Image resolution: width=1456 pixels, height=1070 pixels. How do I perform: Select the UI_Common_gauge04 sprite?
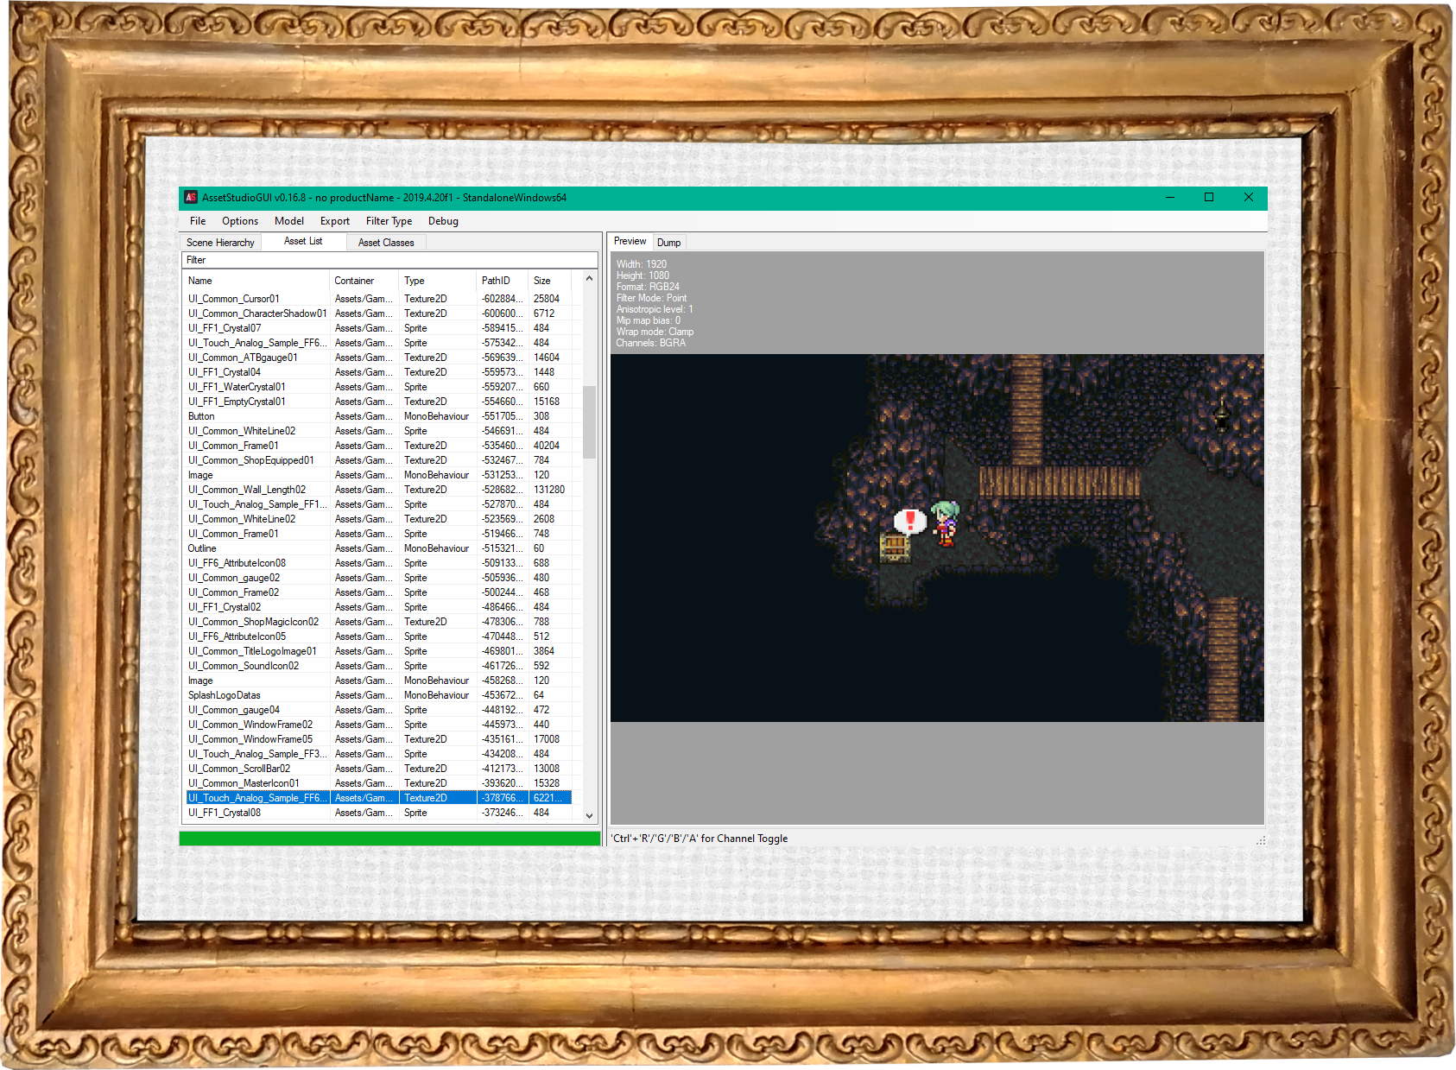pos(378,710)
